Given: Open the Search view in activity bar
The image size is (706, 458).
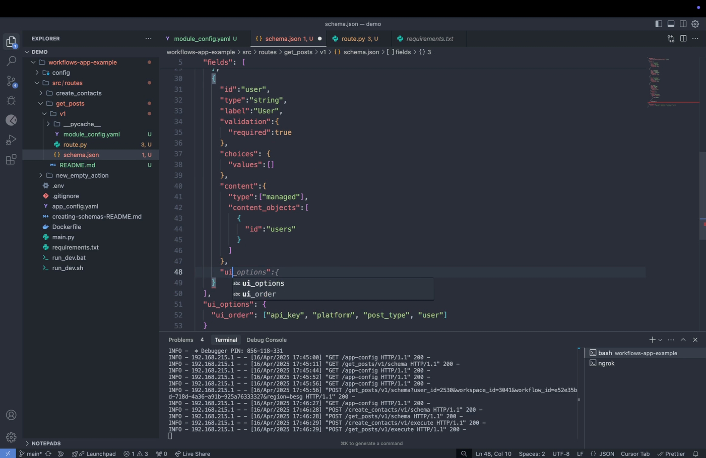Looking at the screenshot, I should coord(11,61).
